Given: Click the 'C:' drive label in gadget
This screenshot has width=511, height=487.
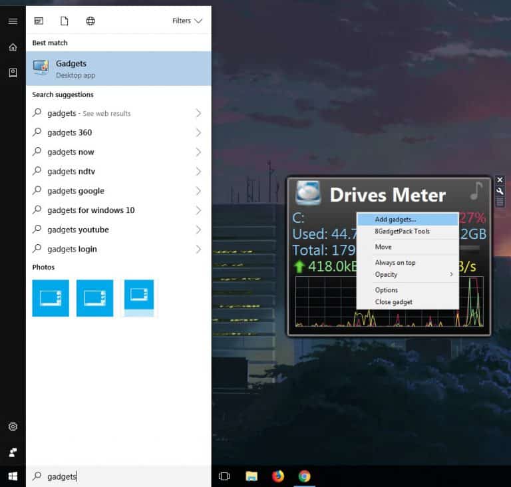Looking at the screenshot, I should coord(298,218).
